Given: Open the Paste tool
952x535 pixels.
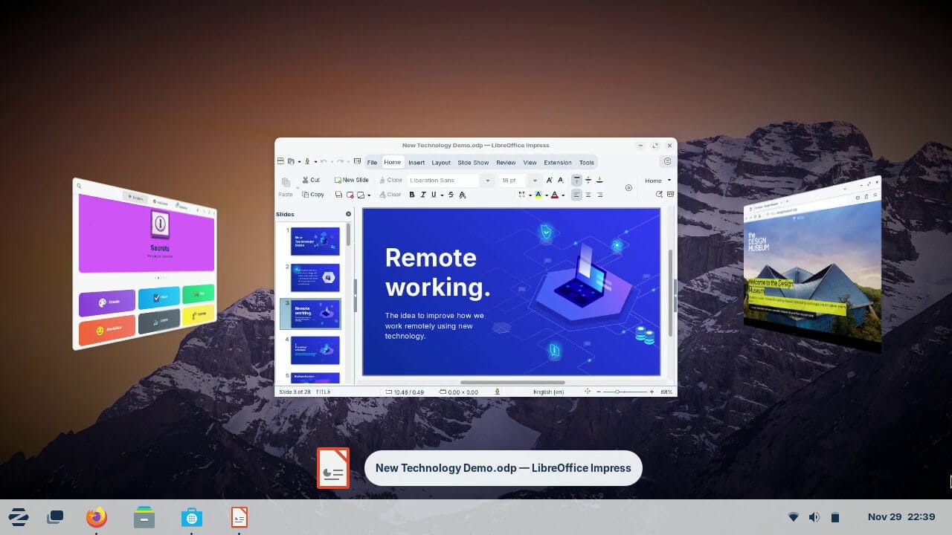Looking at the screenshot, I should pyautogui.click(x=286, y=186).
